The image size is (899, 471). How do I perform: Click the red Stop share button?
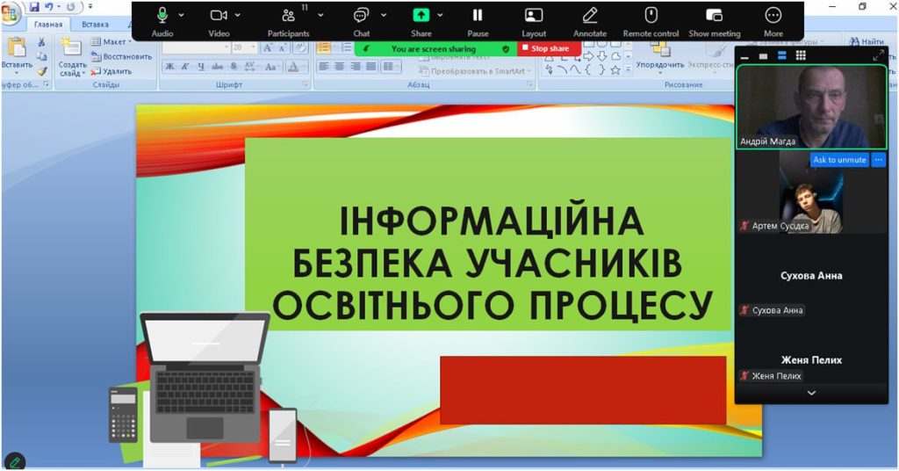[545, 49]
